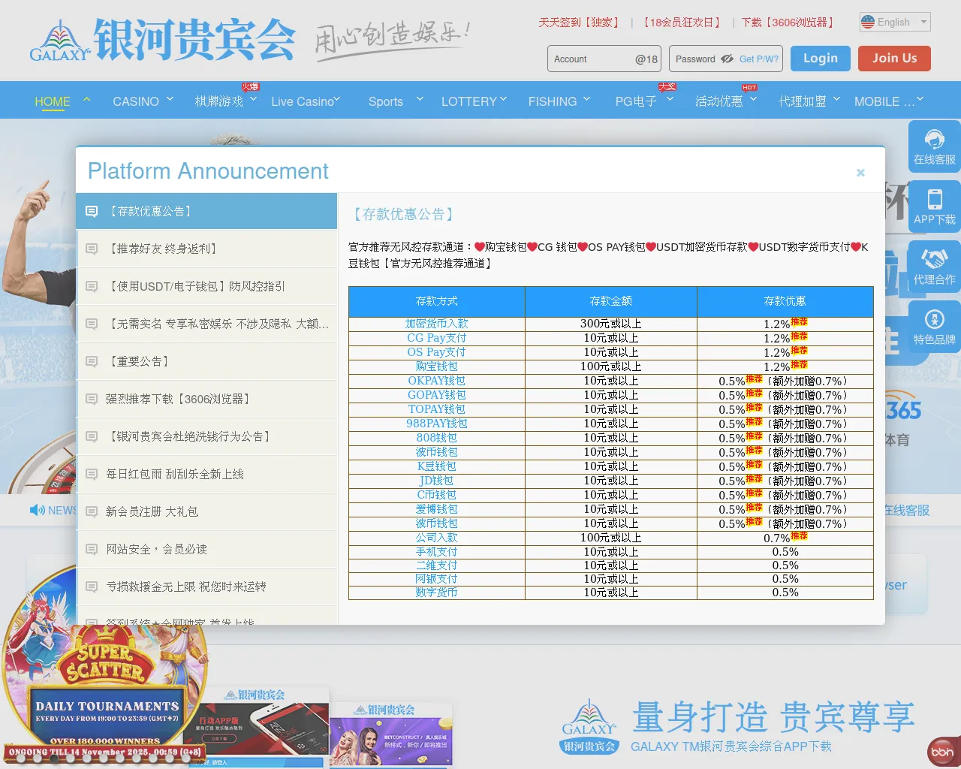Click the Get P/W? link

pyautogui.click(x=759, y=59)
